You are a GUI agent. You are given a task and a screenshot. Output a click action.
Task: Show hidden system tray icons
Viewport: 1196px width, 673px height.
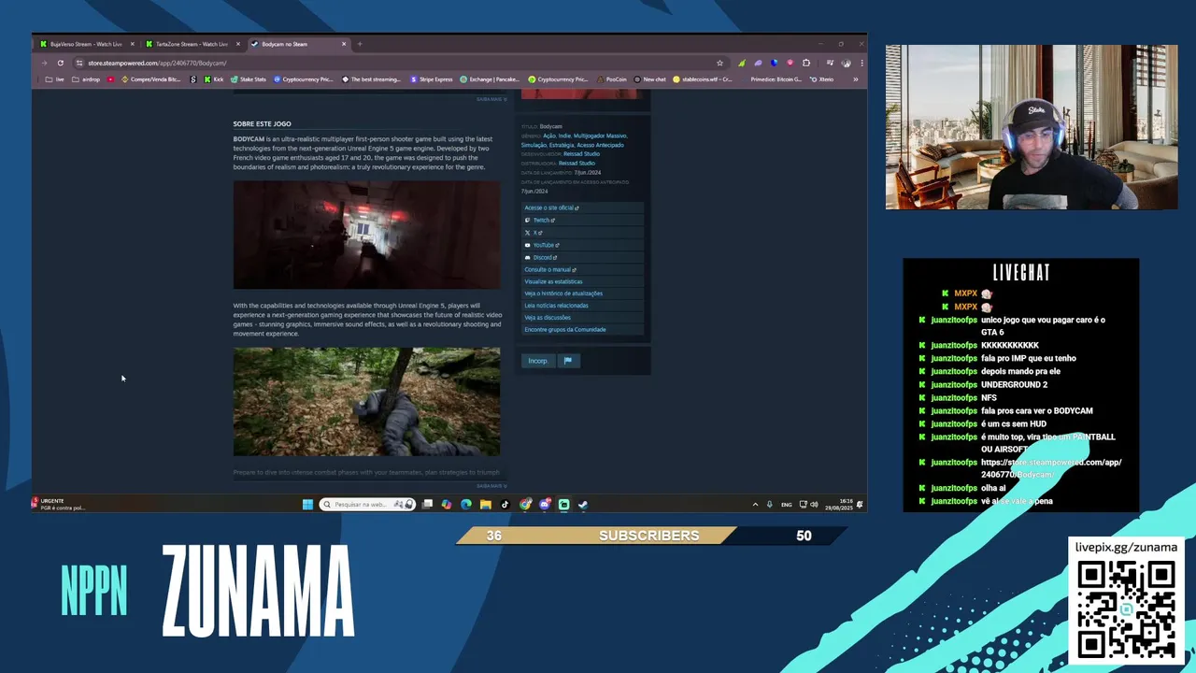[755, 504]
